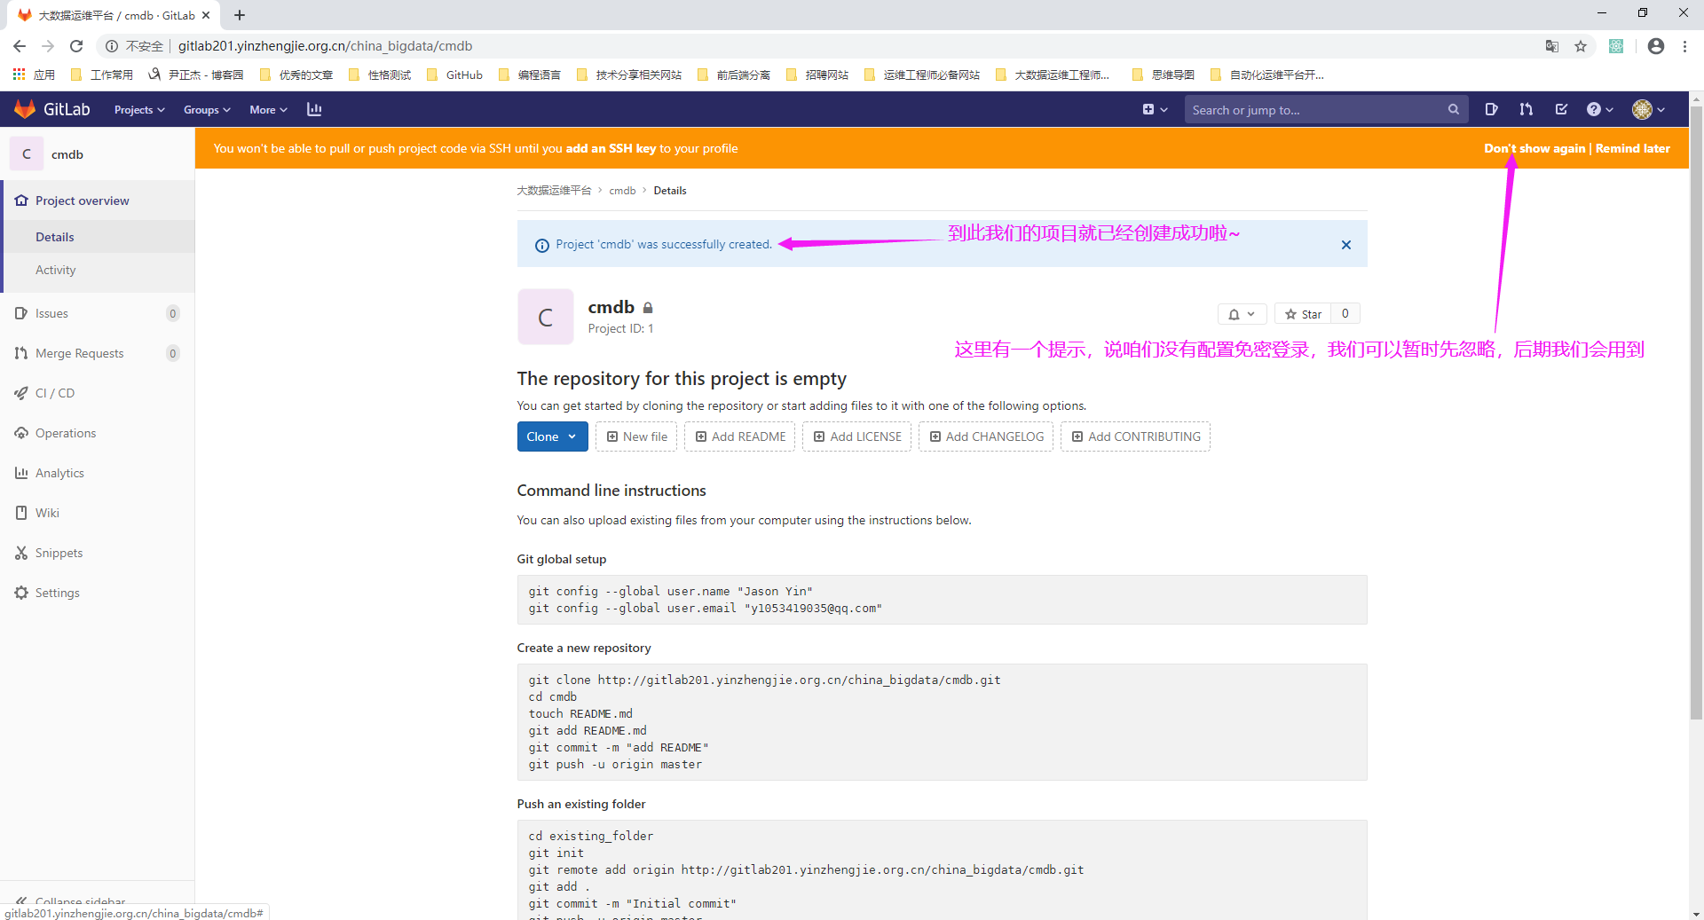Open the Chrome profile icon

click(x=1656, y=46)
